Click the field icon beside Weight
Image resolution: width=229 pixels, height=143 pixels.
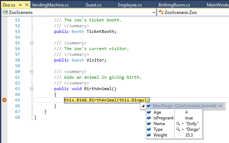(149, 135)
